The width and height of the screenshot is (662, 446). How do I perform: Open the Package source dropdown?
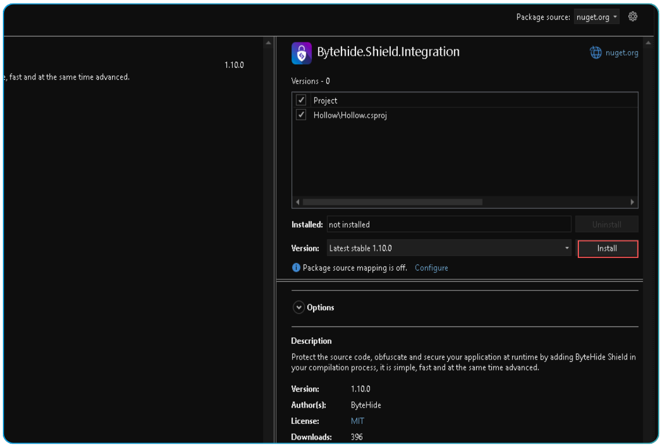[596, 16]
